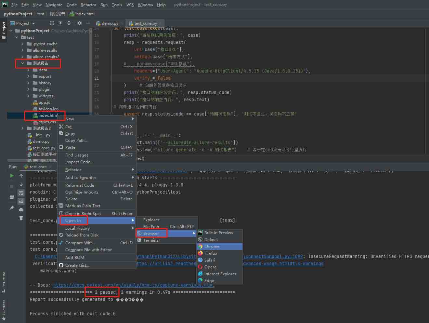Choose Terminal in Open In submenu
The height and width of the screenshot is (323, 429).
(166, 240)
